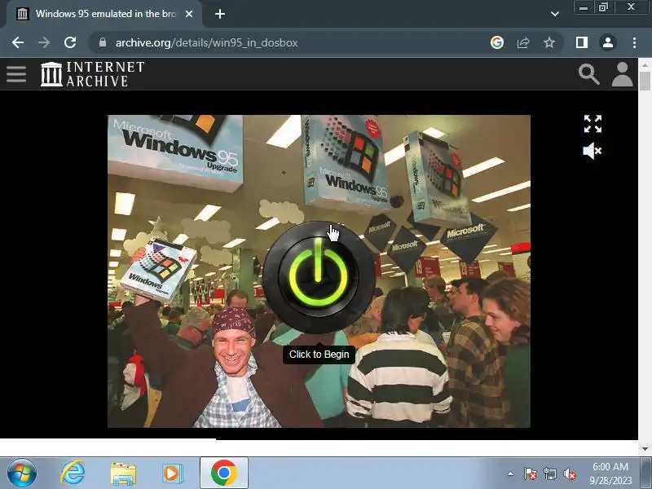Toggle fullscreen mode for the emulator
Screen dimensions: 652x489
[593, 124]
